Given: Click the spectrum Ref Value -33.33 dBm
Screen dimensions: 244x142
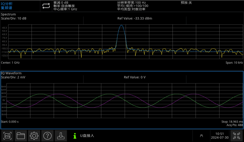Looking at the screenshot, I should [x=135, y=18].
